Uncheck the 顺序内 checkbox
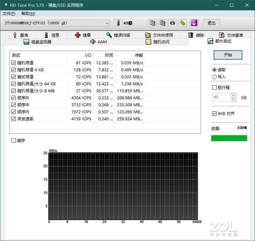The height and width of the screenshot is (241, 255). (x=14, y=112)
